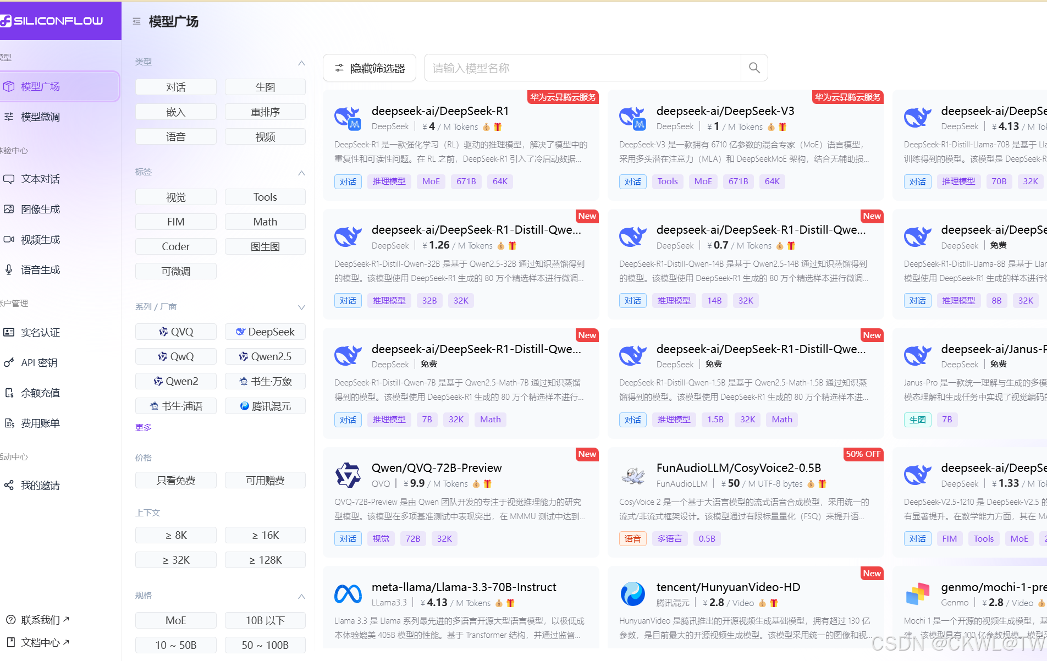This screenshot has width=1047, height=661.
Task: Click the CosyVoice2 bird logo
Action: [x=633, y=475]
